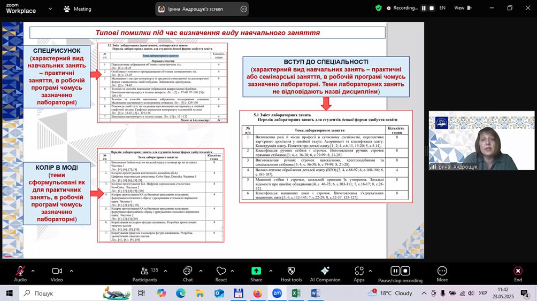Screen dimensions: 537x301
Task: Expand apps options arrow beside Apps
Action: [370, 271]
